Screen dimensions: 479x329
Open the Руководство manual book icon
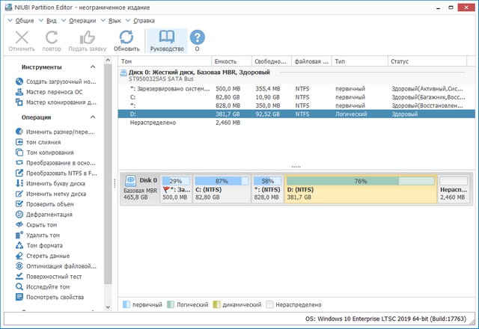166,37
